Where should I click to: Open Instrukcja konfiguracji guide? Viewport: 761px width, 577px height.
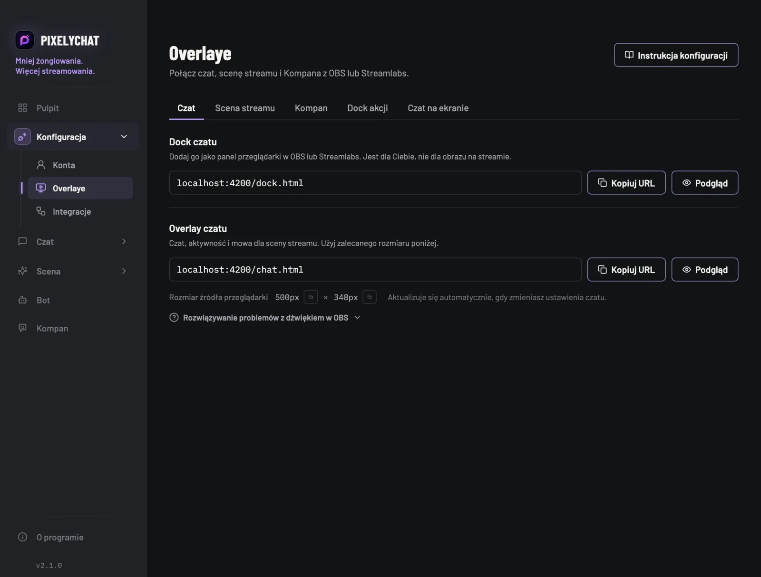point(676,55)
